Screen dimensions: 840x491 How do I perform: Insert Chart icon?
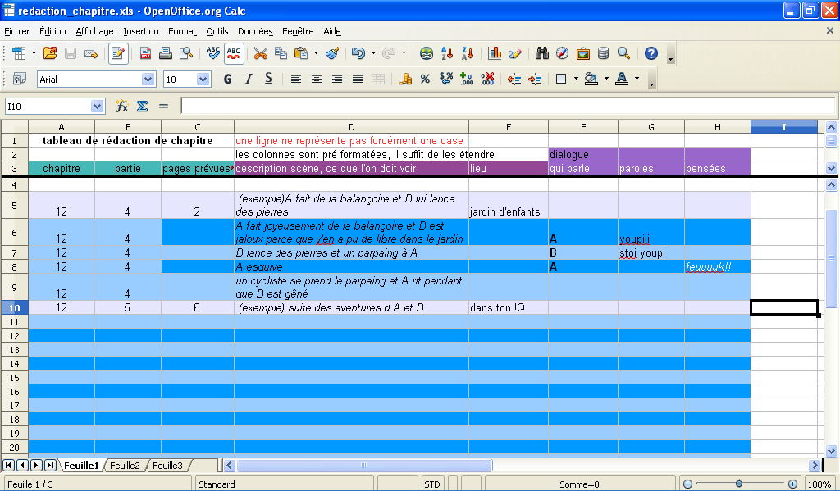pos(495,53)
